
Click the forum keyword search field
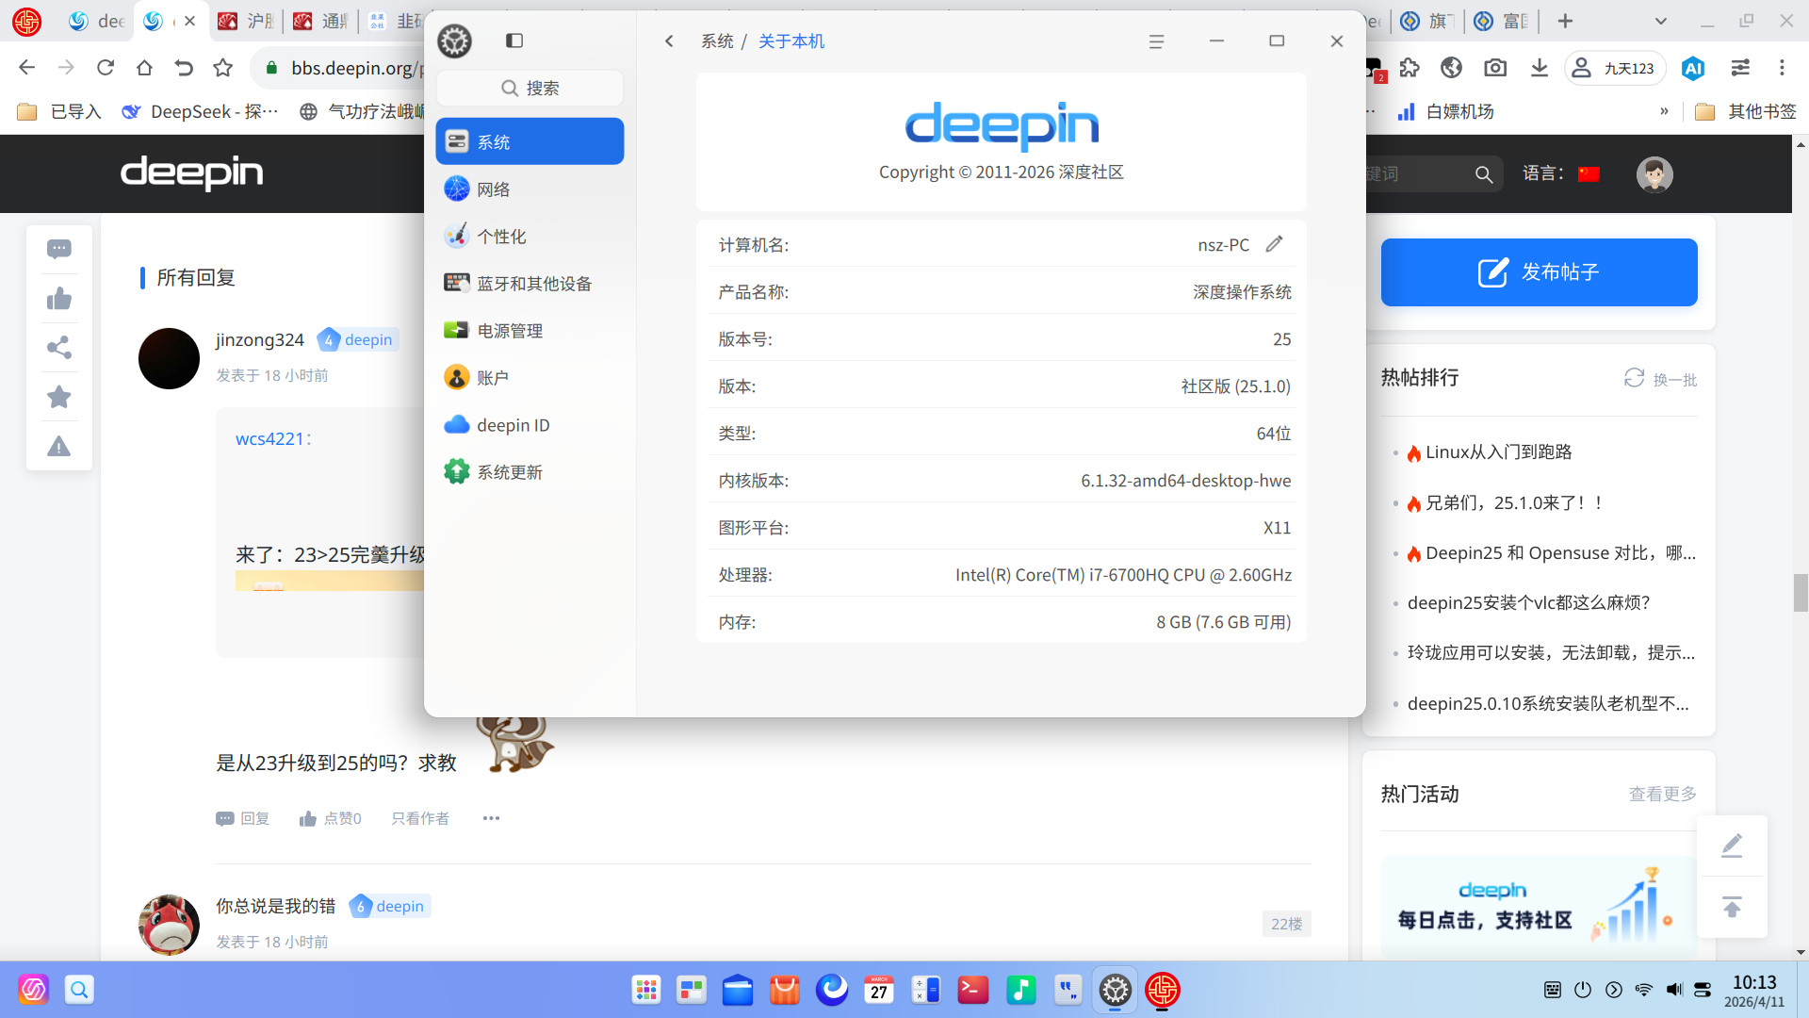(1413, 174)
